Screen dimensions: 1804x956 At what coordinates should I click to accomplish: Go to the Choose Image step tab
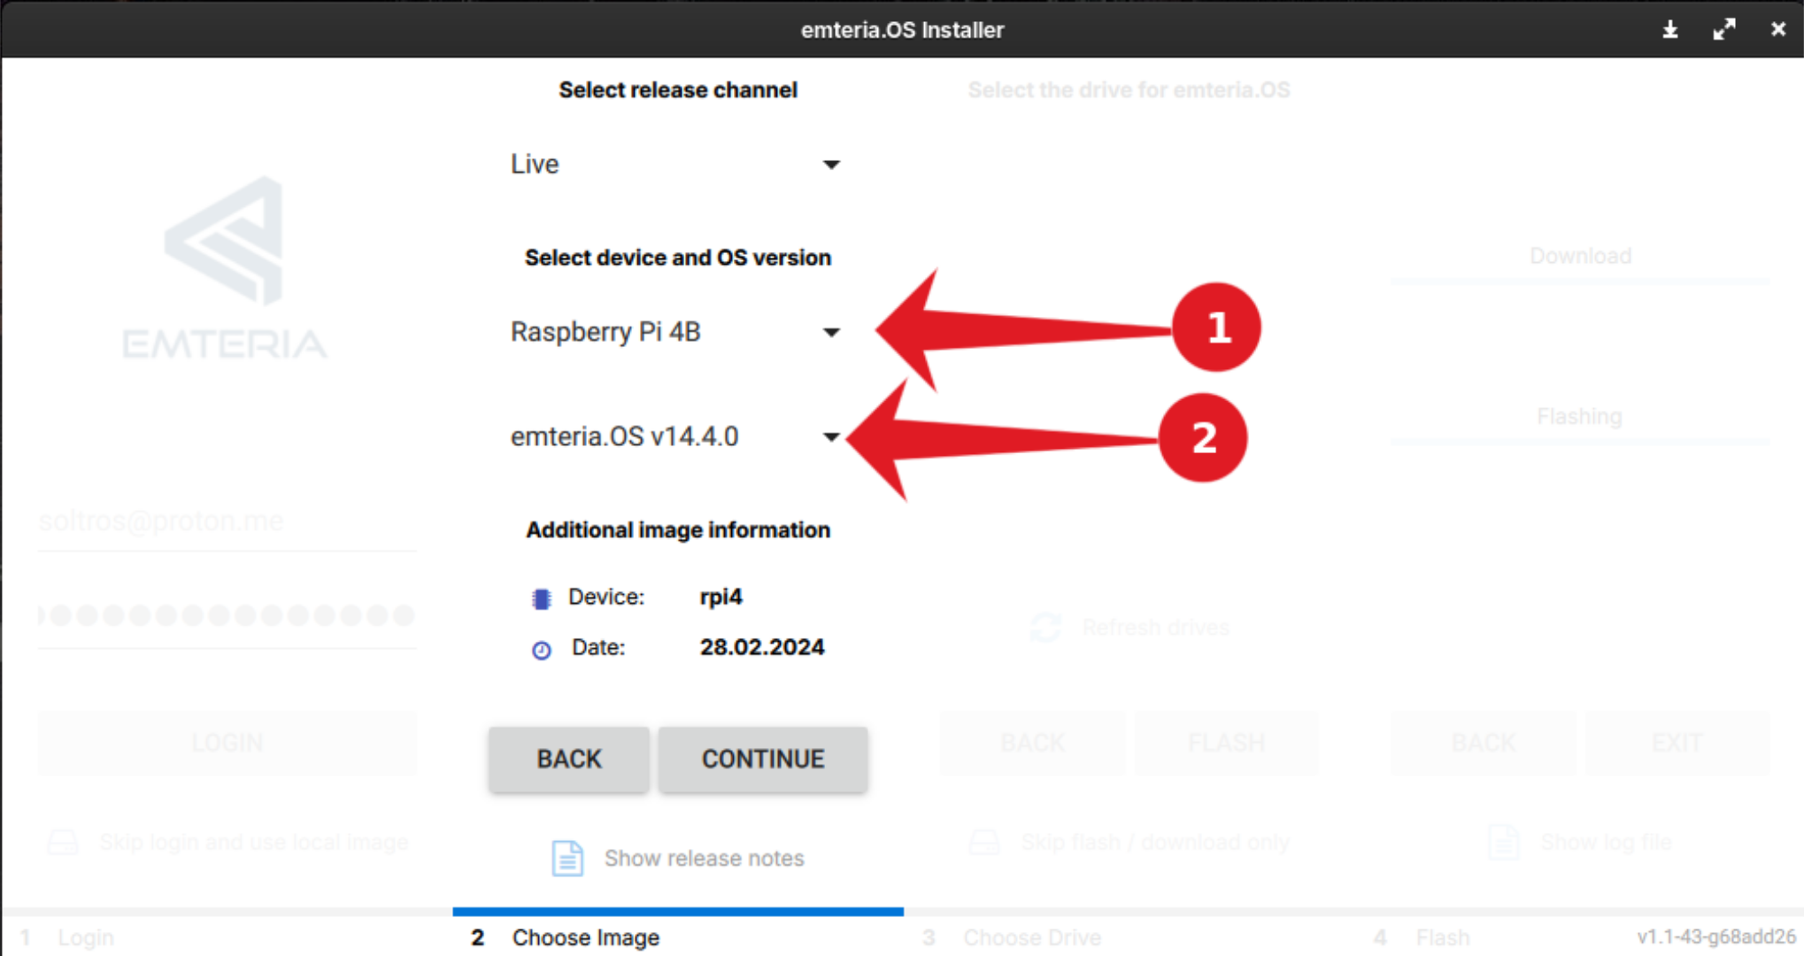coord(585,937)
